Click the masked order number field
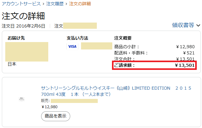 [80, 26]
